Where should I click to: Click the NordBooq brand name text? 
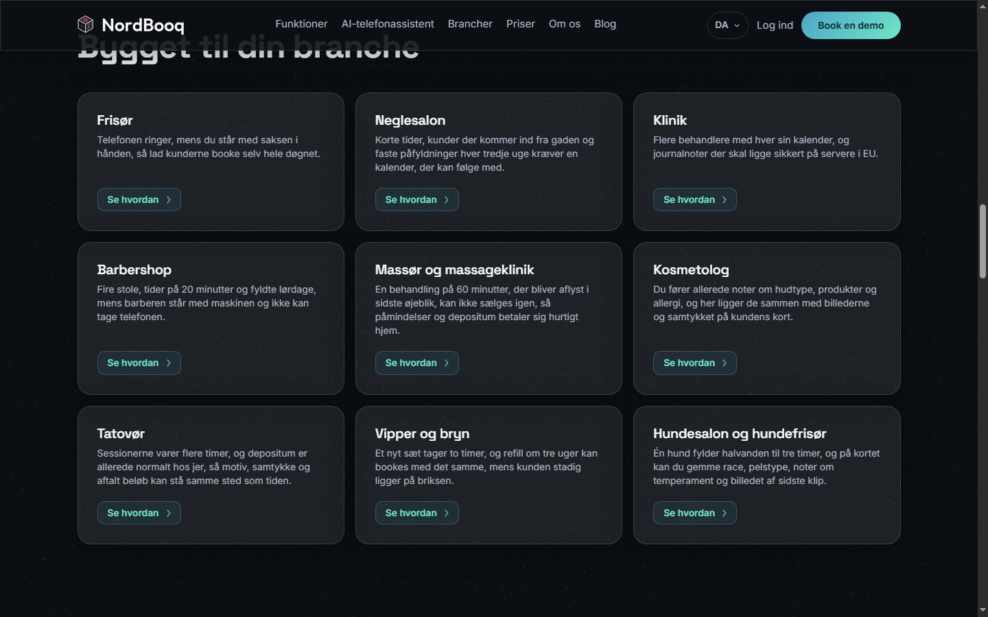click(x=143, y=25)
